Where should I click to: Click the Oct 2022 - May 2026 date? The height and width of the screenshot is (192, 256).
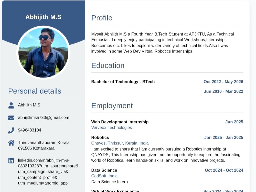click(223, 82)
